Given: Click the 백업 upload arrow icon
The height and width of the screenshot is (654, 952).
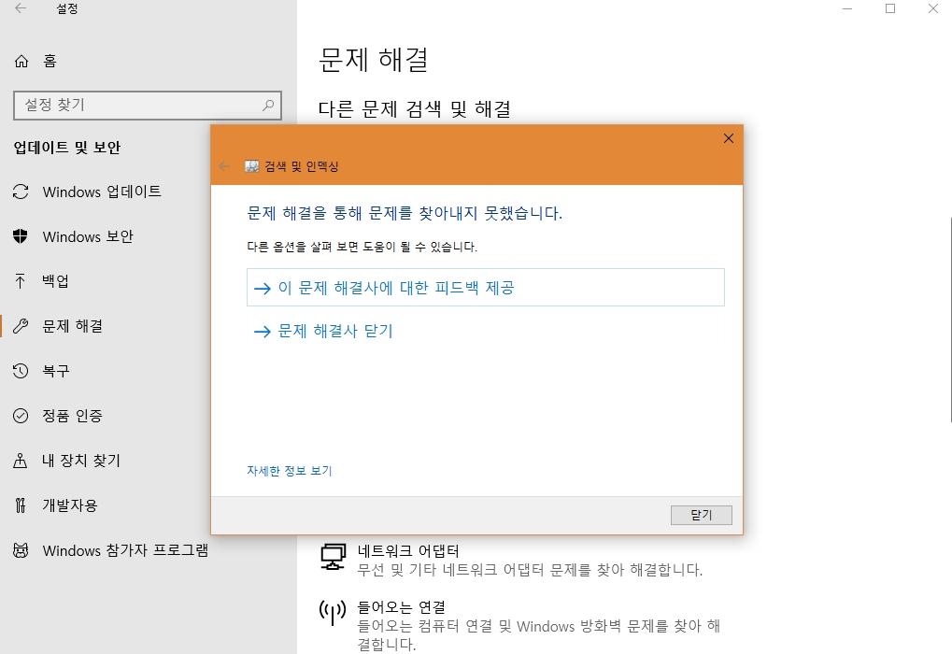Looking at the screenshot, I should 20,281.
